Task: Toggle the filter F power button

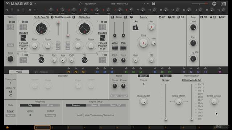Action: coord(131,17)
